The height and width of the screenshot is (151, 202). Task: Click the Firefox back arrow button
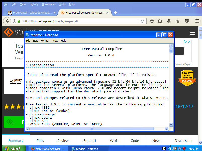(x=7, y=21)
